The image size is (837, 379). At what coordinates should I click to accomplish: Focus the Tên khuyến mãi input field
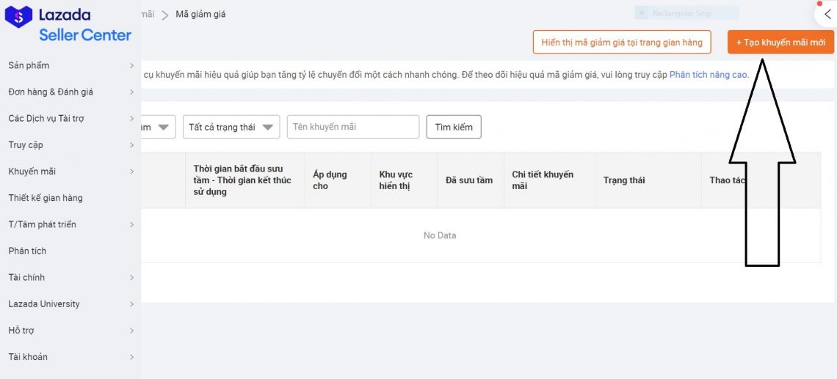click(x=353, y=127)
